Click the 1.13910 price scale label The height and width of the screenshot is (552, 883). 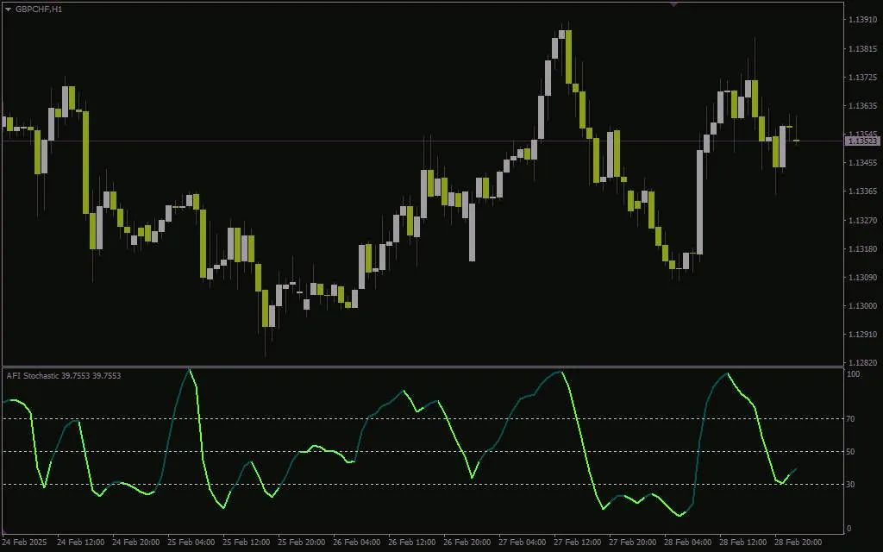(861, 20)
